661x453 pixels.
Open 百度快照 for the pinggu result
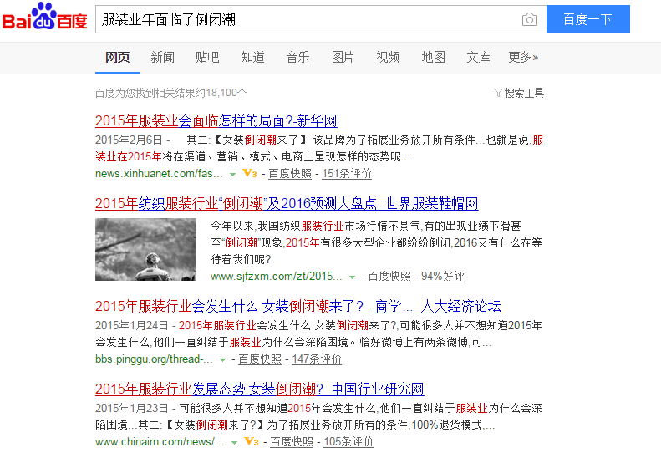(x=260, y=359)
